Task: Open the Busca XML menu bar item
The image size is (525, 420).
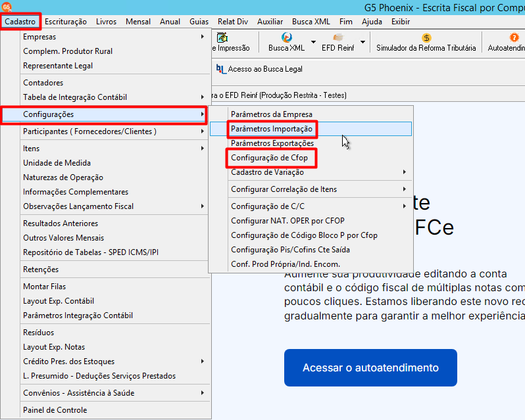Action: point(311,22)
